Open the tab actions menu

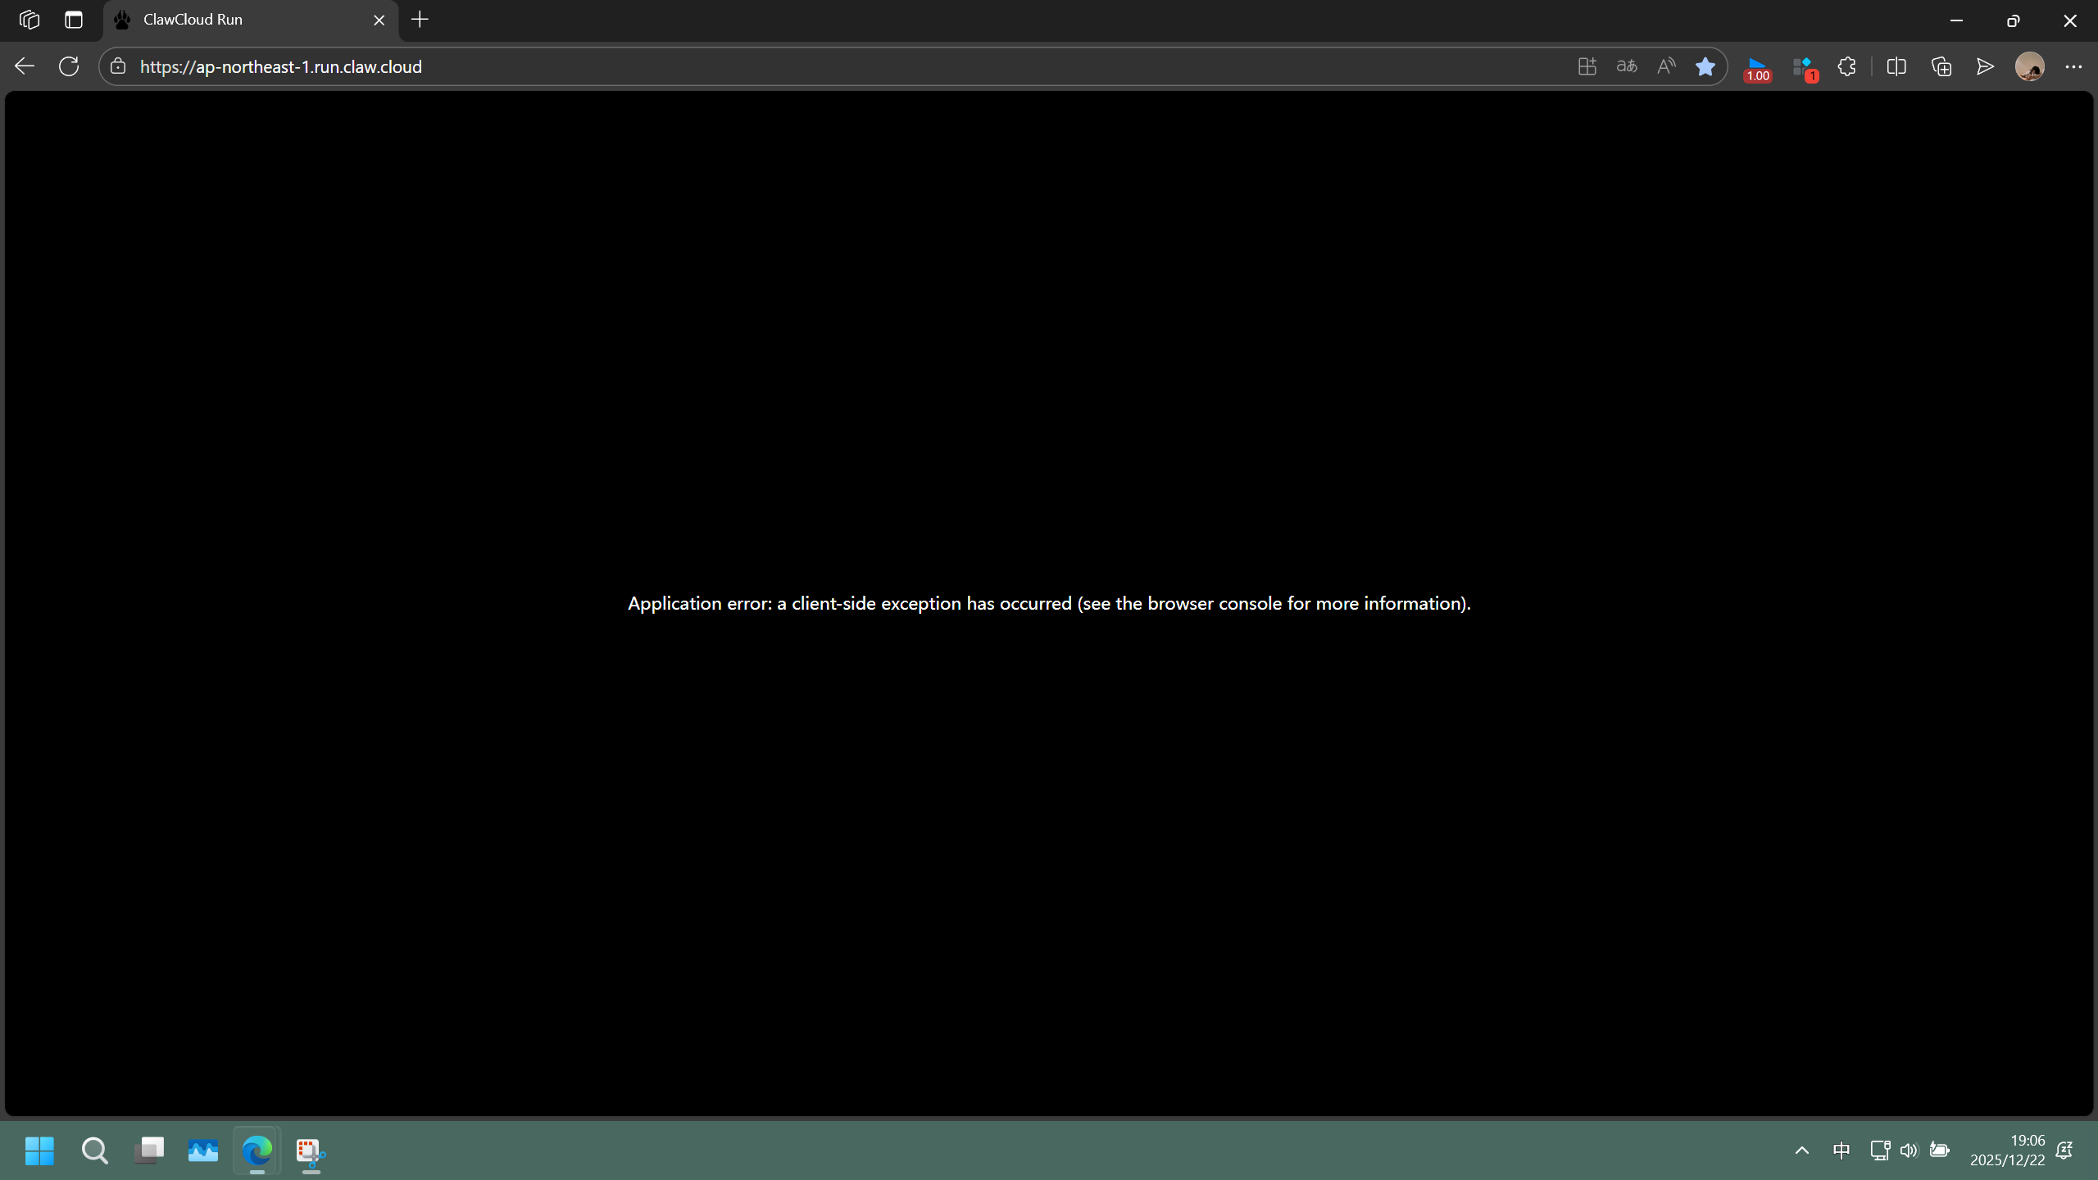point(74,20)
